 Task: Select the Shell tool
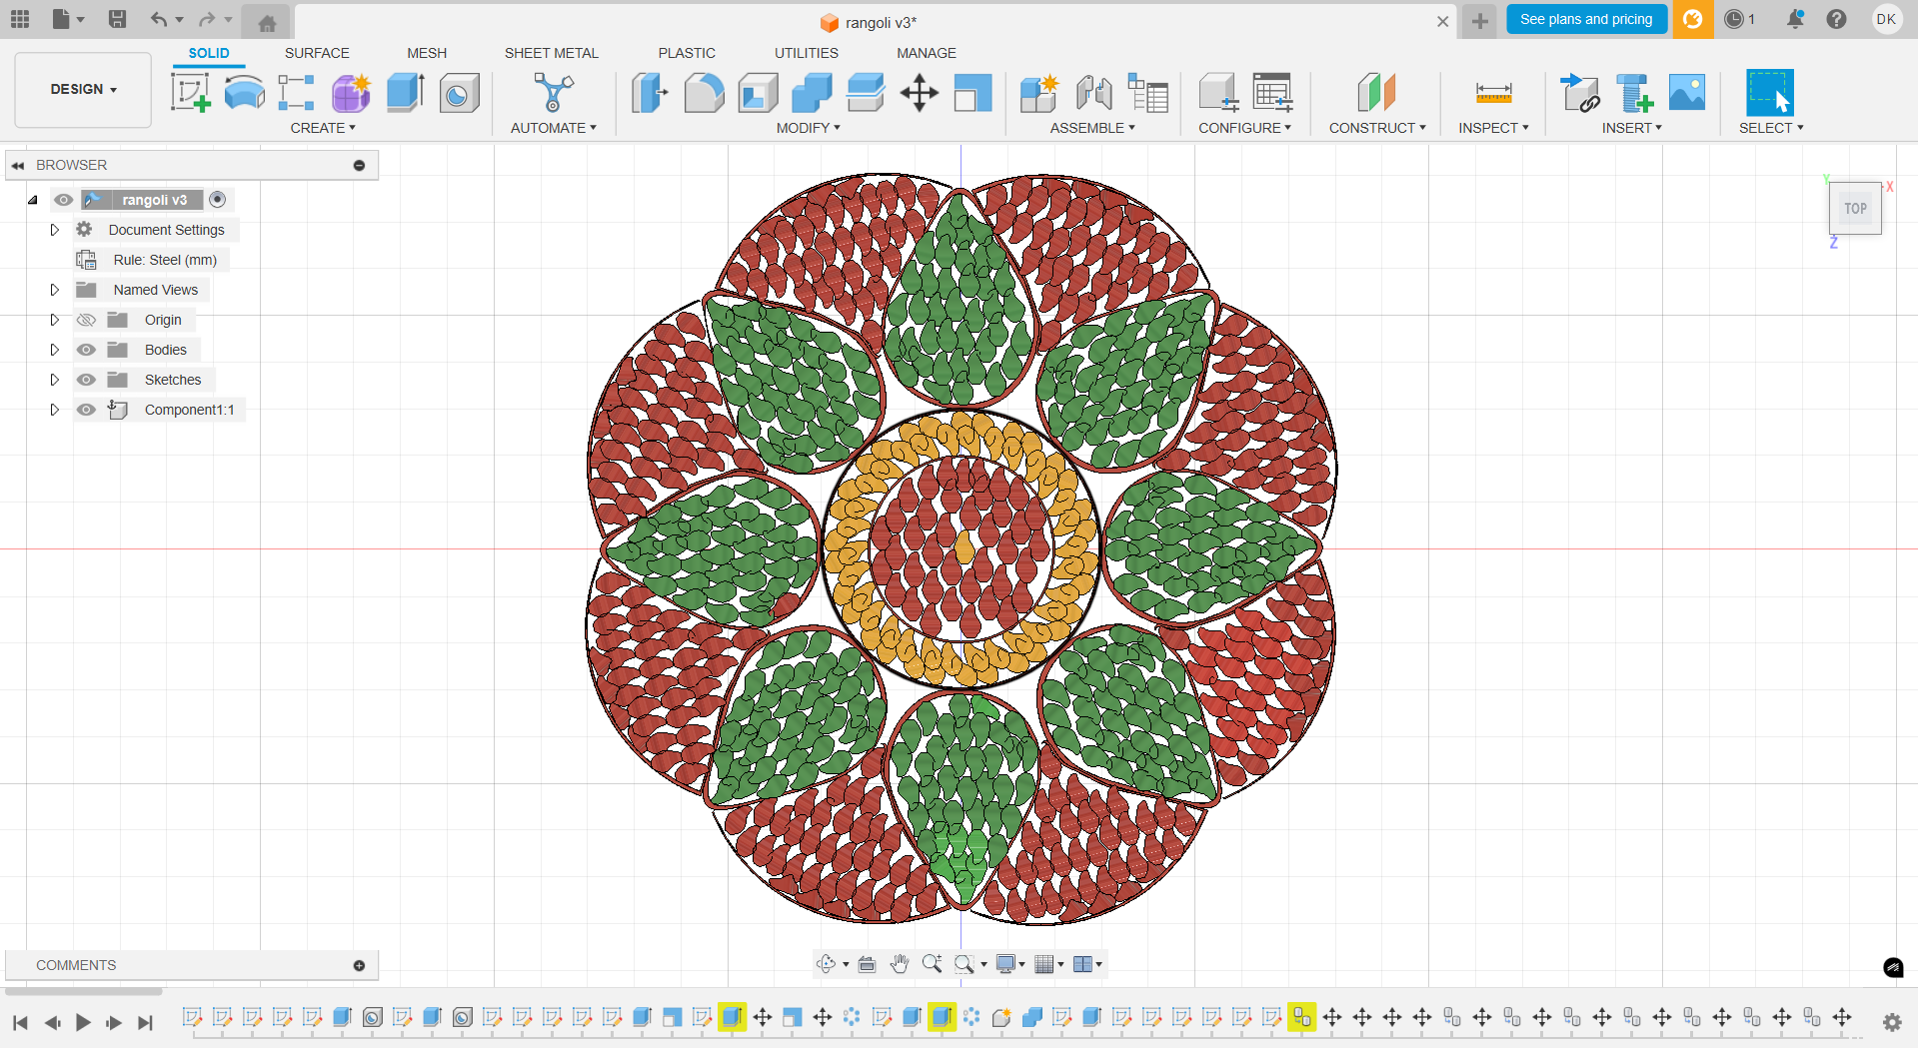pyautogui.click(x=758, y=93)
